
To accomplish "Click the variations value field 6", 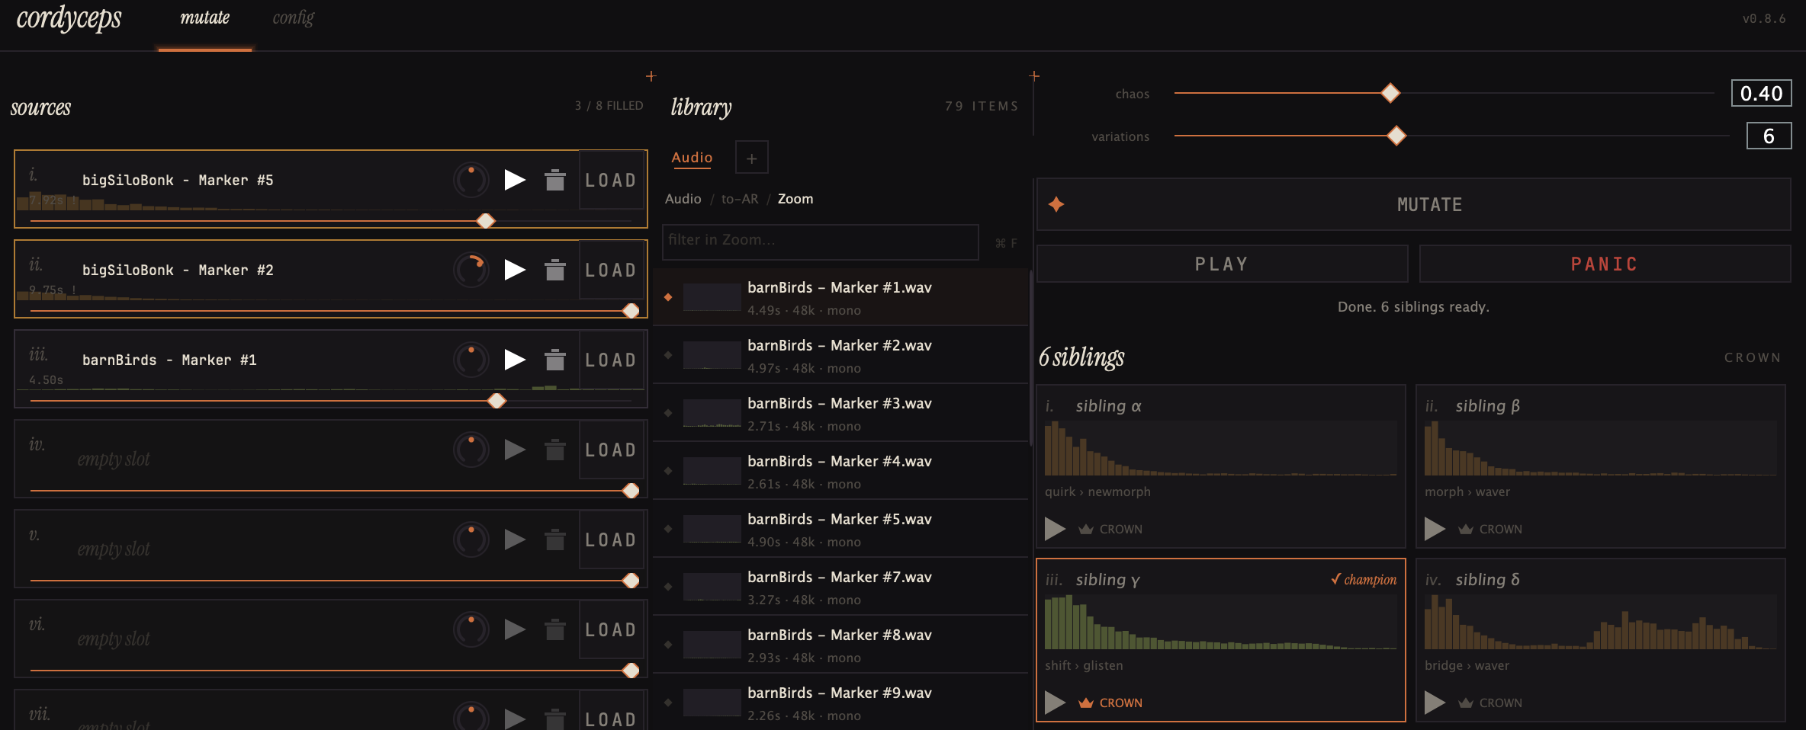I will coord(1769,136).
